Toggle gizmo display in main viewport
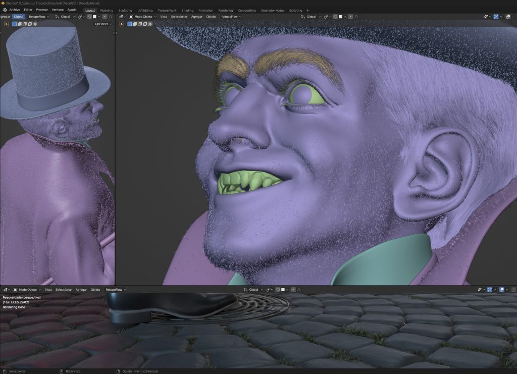The image size is (517, 374). tap(496, 17)
